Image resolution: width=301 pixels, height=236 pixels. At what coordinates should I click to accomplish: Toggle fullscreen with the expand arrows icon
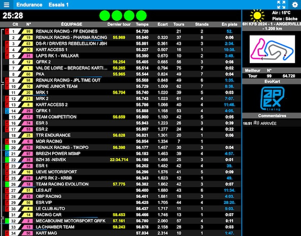tap(281, 5)
